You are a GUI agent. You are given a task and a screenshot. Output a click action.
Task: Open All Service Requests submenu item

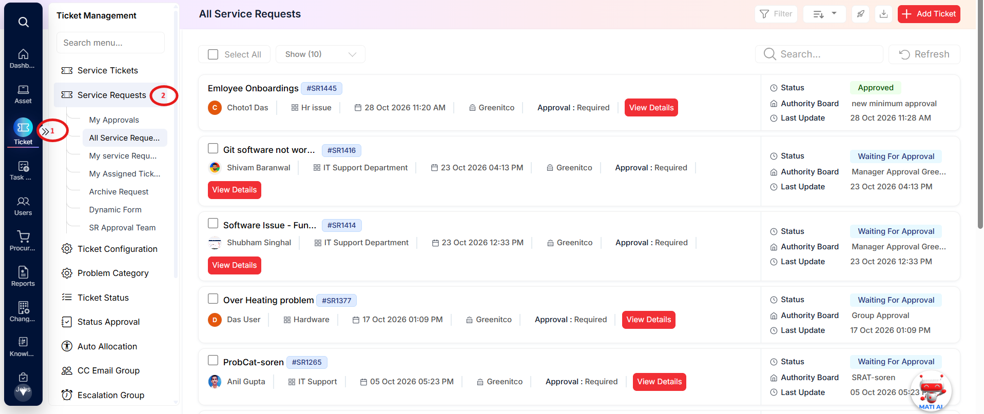click(x=125, y=137)
